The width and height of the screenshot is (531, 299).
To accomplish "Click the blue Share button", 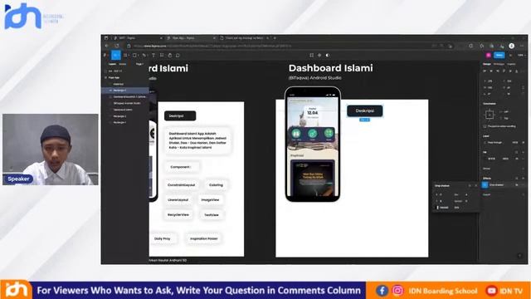I will pos(499,56).
